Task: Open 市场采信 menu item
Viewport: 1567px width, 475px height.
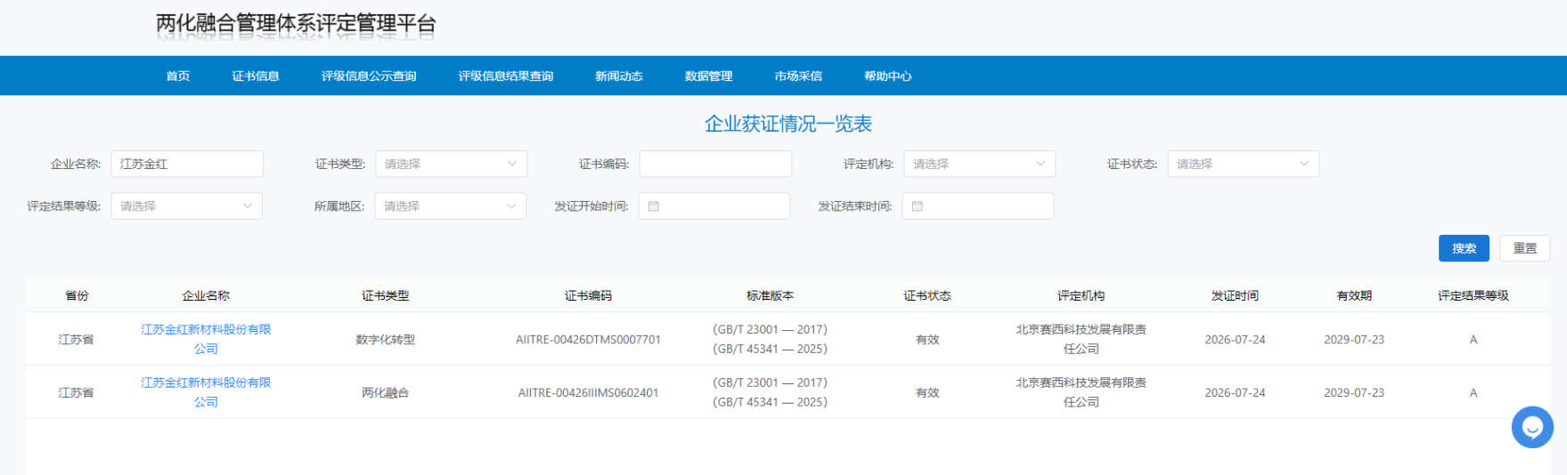Action: coord(798,76)
